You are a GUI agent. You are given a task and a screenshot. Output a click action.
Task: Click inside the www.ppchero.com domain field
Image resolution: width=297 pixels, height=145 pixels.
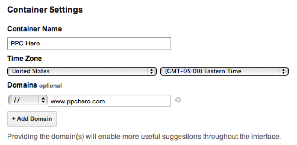(109, 101)
